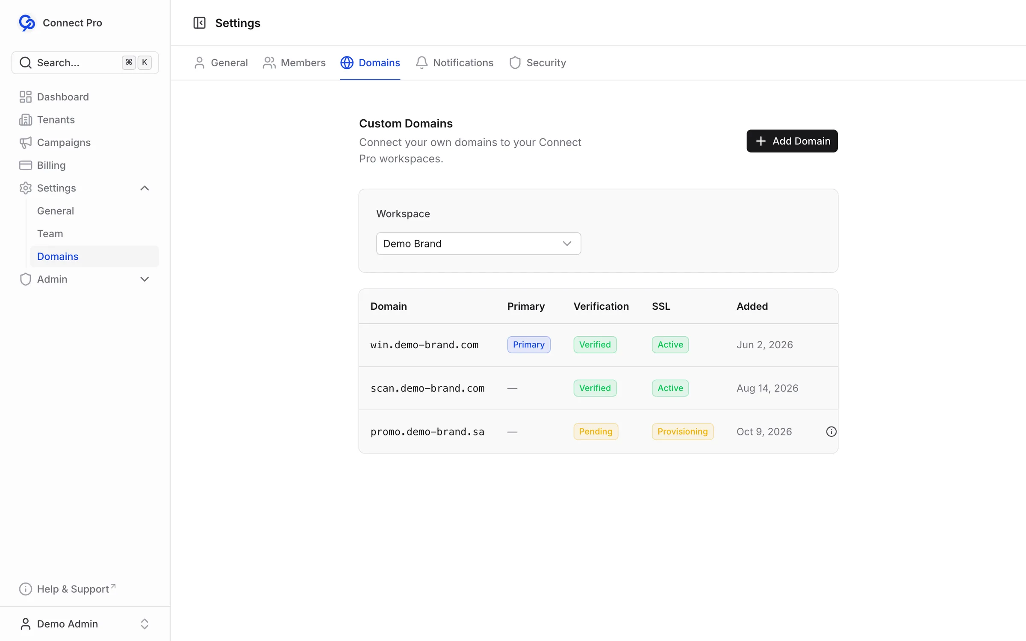Open the Demo Admin account switcher arrows

144,624
